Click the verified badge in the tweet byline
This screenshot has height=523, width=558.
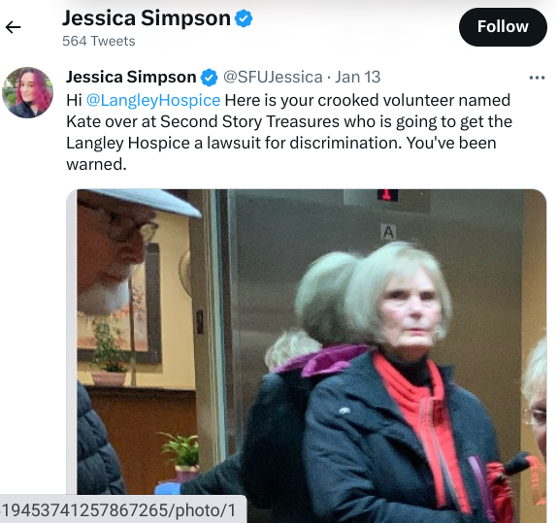click(210, 78)
